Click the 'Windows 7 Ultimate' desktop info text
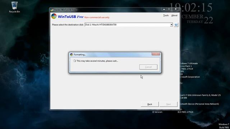230x129 pixels. [x=189, y=63]
